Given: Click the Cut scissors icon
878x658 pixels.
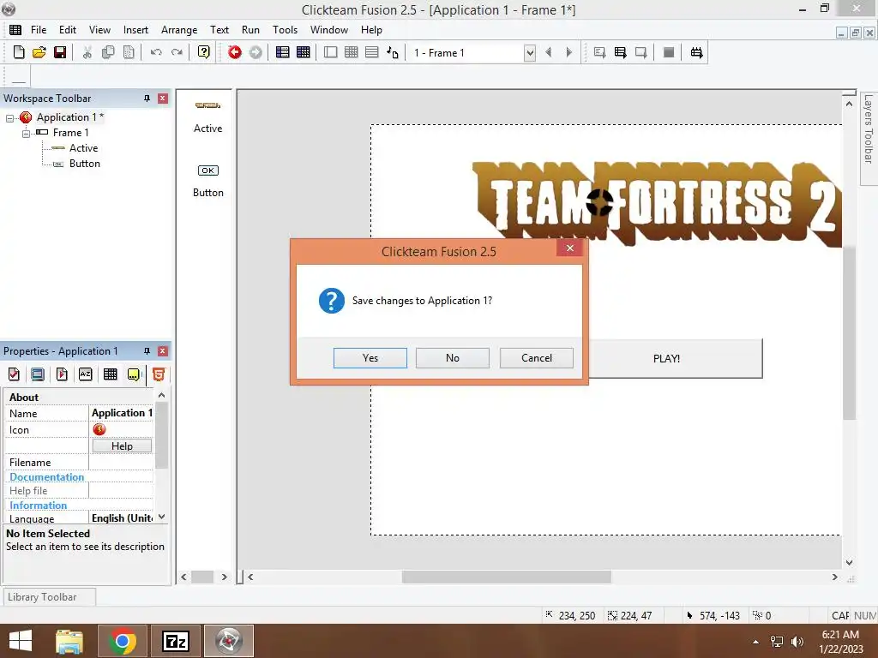Looking at the screenshot, I should [87, 52].
